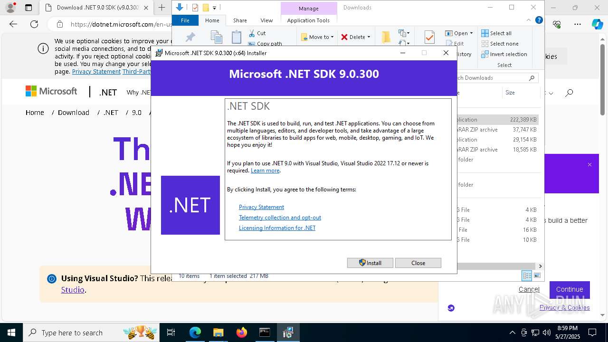Open File Explorer from taskbar

(218, 332)
